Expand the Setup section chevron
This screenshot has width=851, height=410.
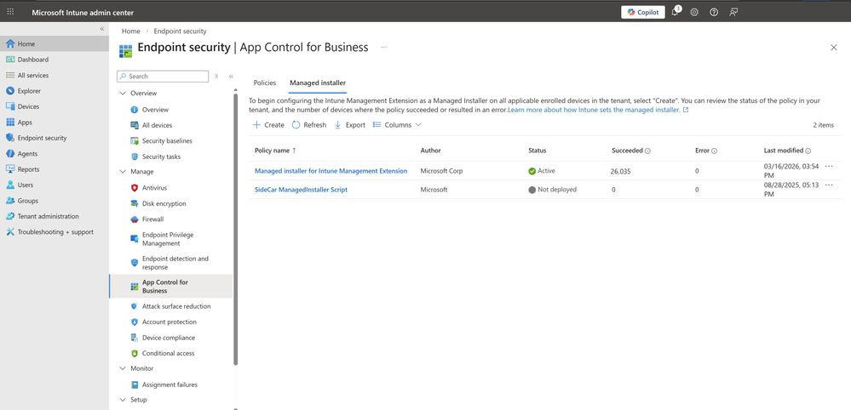click(x=123, y=400)
